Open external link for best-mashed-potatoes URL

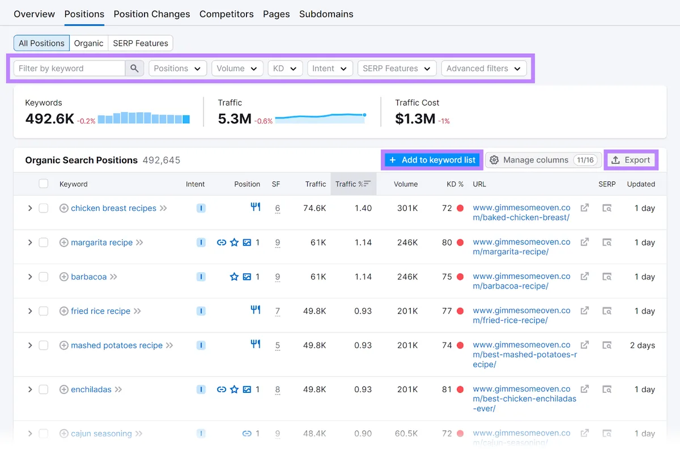click(x=584, y=345)
